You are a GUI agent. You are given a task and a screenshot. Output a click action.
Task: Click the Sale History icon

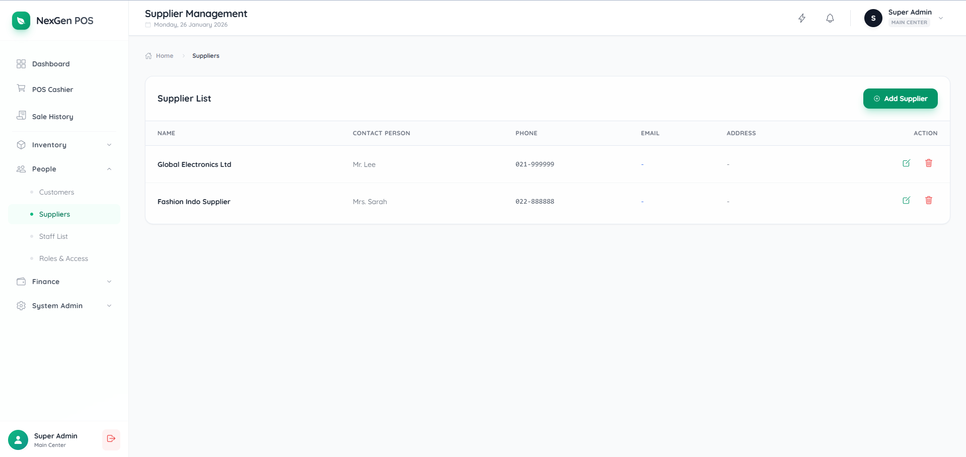(x=21, y=116)
